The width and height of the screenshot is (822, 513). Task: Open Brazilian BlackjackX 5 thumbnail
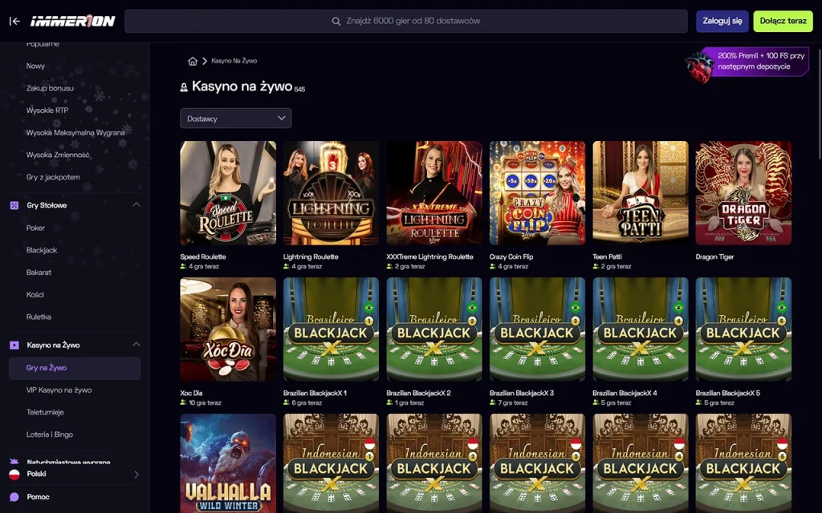click(x=743, y=329)
